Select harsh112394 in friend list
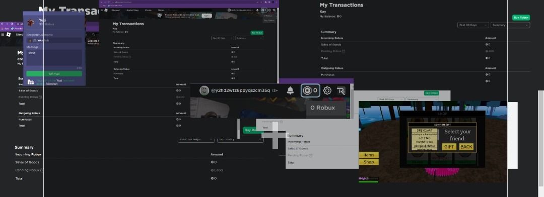 [424, 142]
